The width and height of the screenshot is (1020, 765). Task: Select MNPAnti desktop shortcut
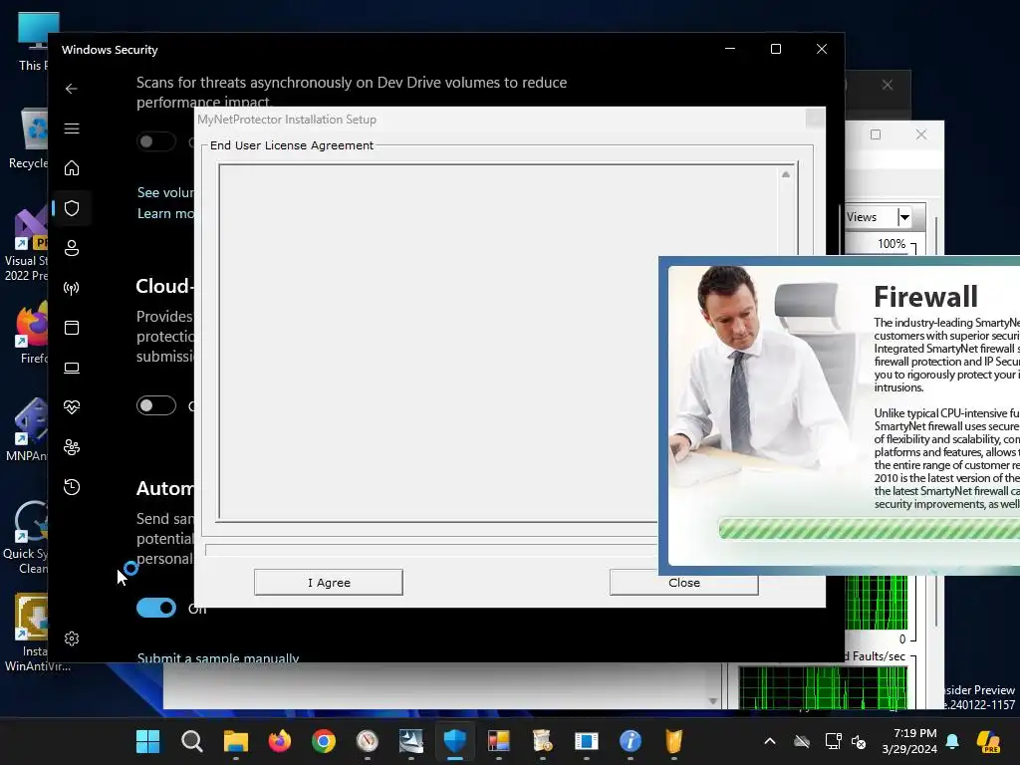[27, 430]
